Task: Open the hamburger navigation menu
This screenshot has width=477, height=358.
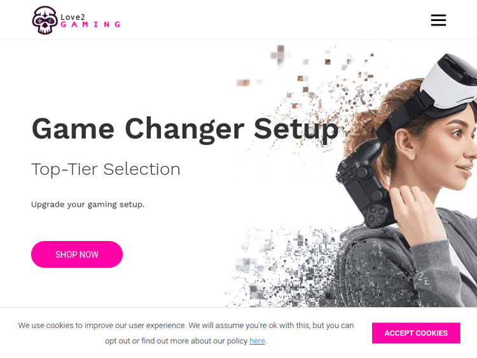Action: click(x=438, y=20)
